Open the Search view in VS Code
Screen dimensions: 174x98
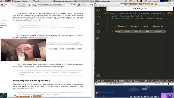pyautogui.click(x=98, y=17)
